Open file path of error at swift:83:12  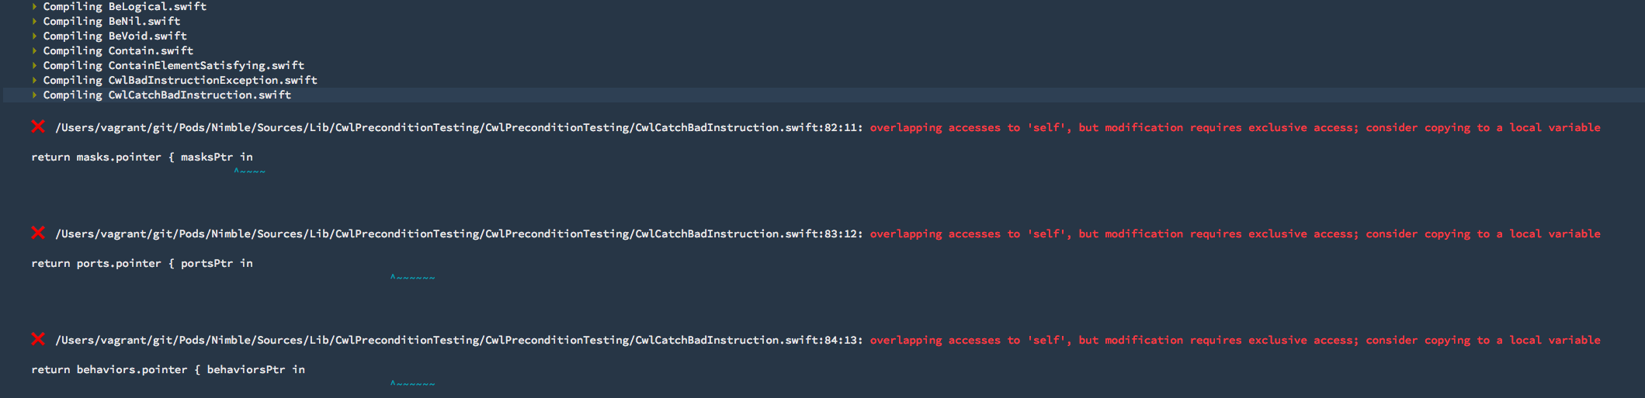pos(459,234)
